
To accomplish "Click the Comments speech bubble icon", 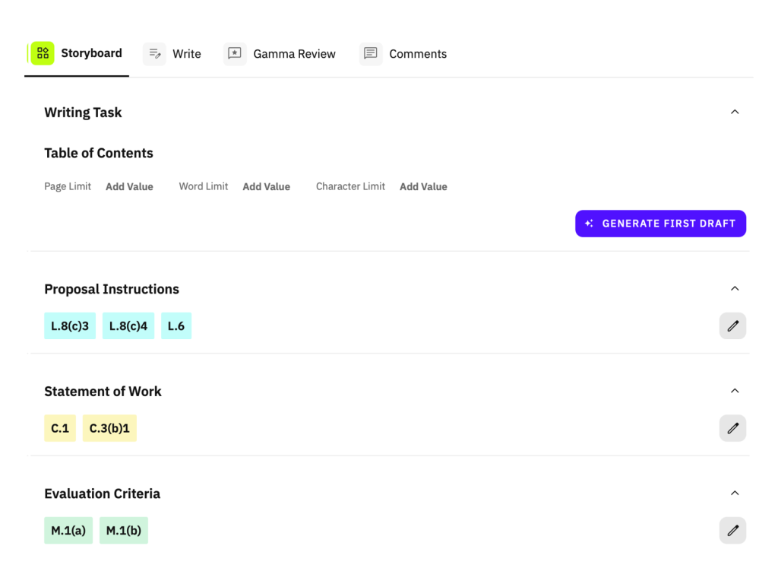I will (371, 54).
